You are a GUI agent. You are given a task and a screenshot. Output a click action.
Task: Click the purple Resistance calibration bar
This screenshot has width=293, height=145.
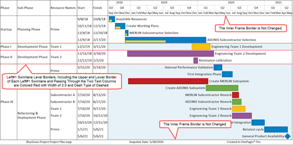pos(196,60)
